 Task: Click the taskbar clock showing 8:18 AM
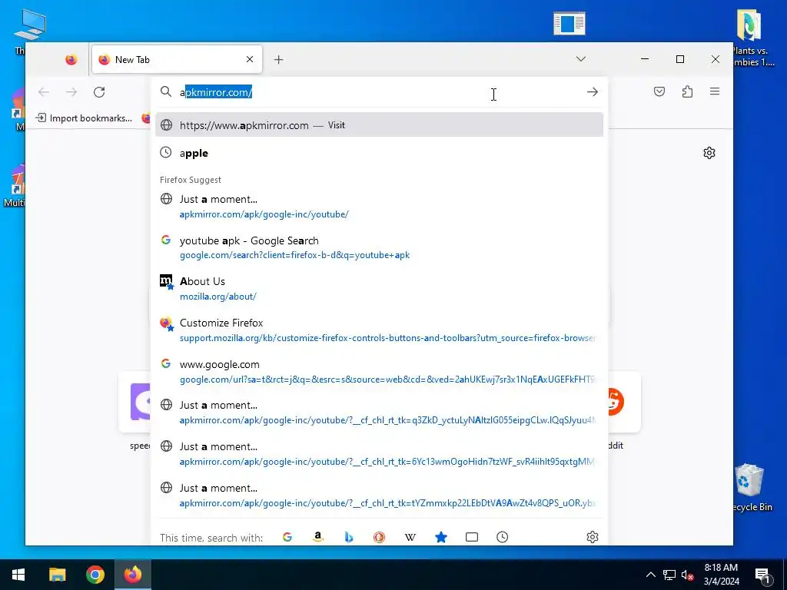(721, 575)
